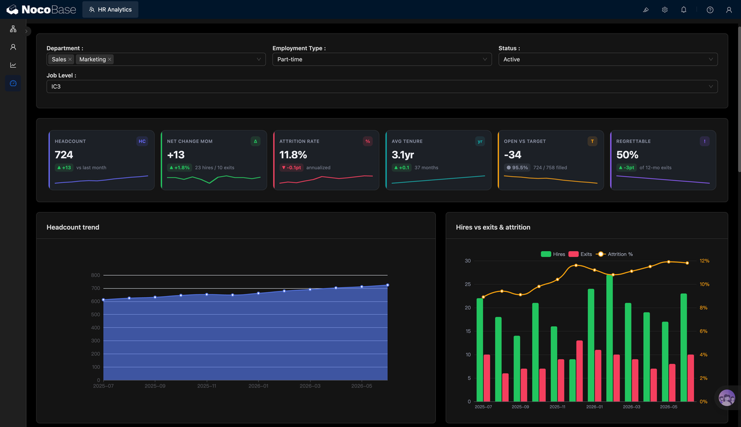Click the Attrition Rate value 11.8%
This screenshot has width=741, height=427.
(x=293, y=155)
